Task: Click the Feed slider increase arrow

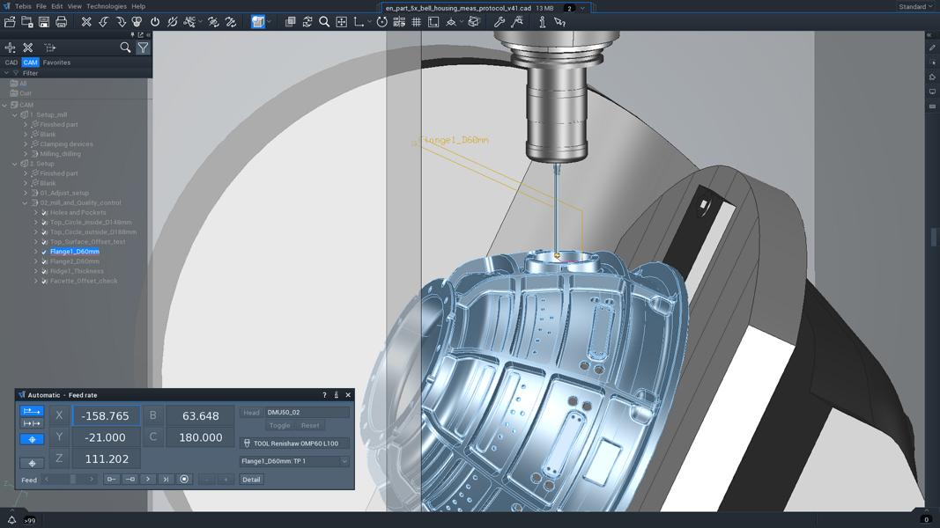Action: point(91,479)
